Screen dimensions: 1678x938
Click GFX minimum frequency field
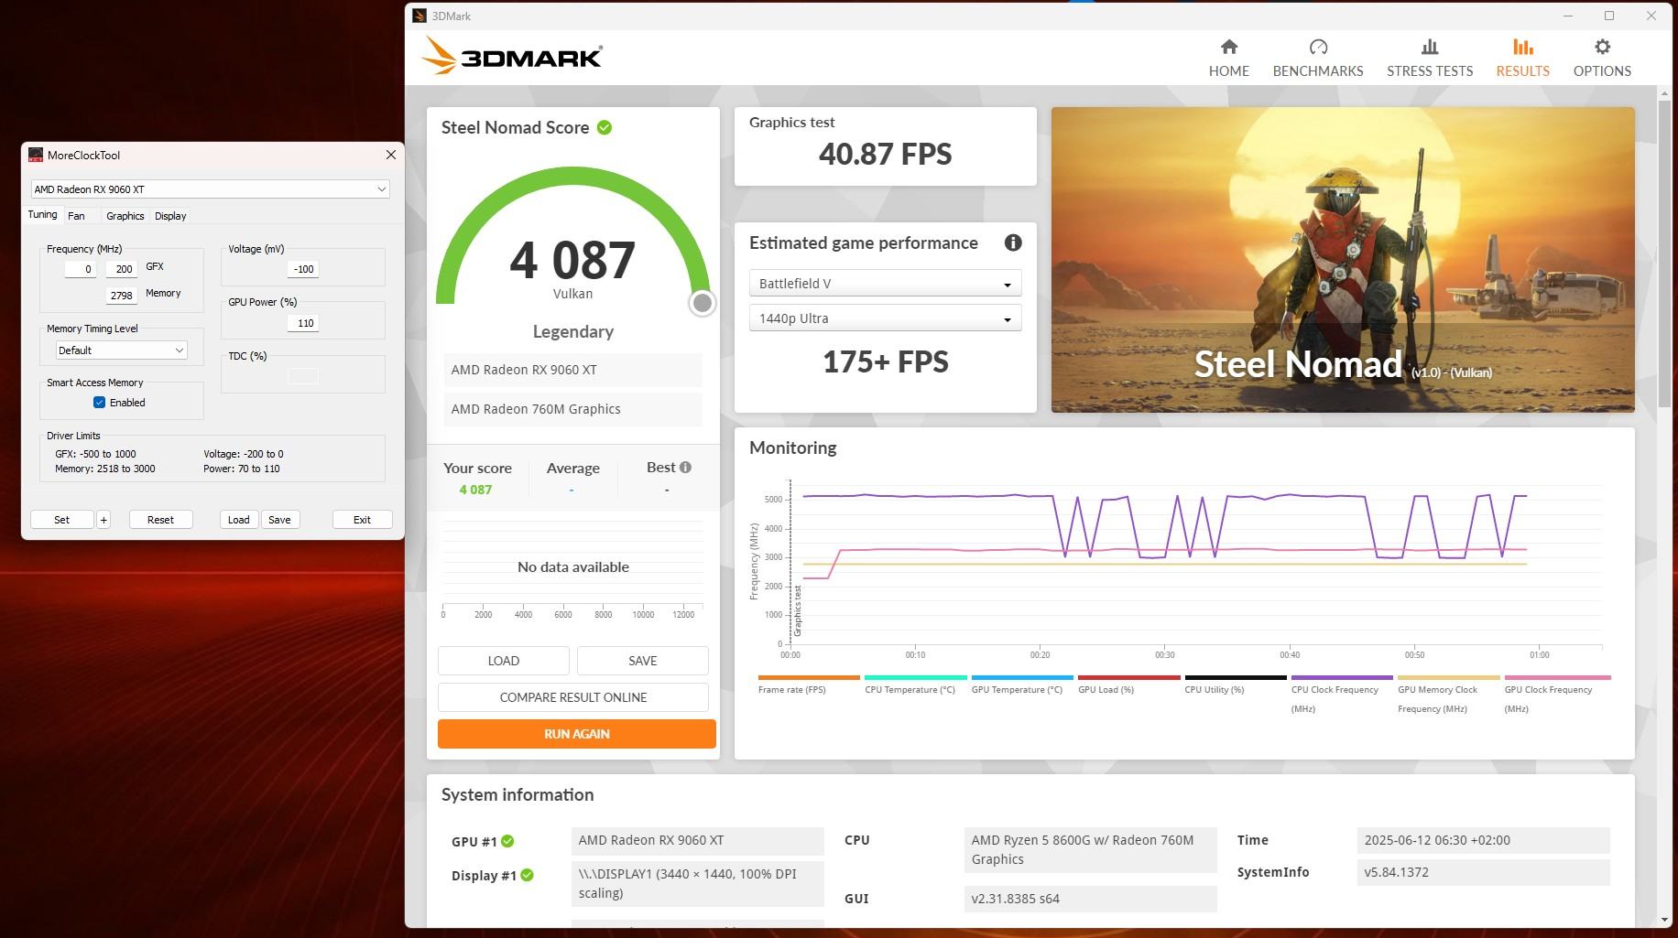click(x=80, y=269)
